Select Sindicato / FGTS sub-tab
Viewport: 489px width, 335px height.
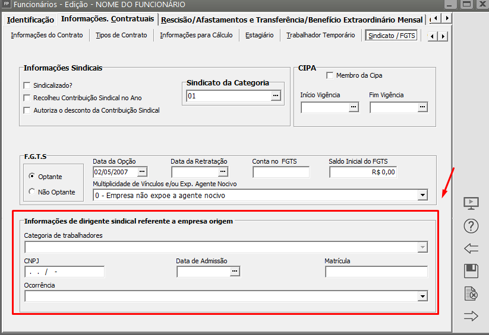[x=392, y=36]
